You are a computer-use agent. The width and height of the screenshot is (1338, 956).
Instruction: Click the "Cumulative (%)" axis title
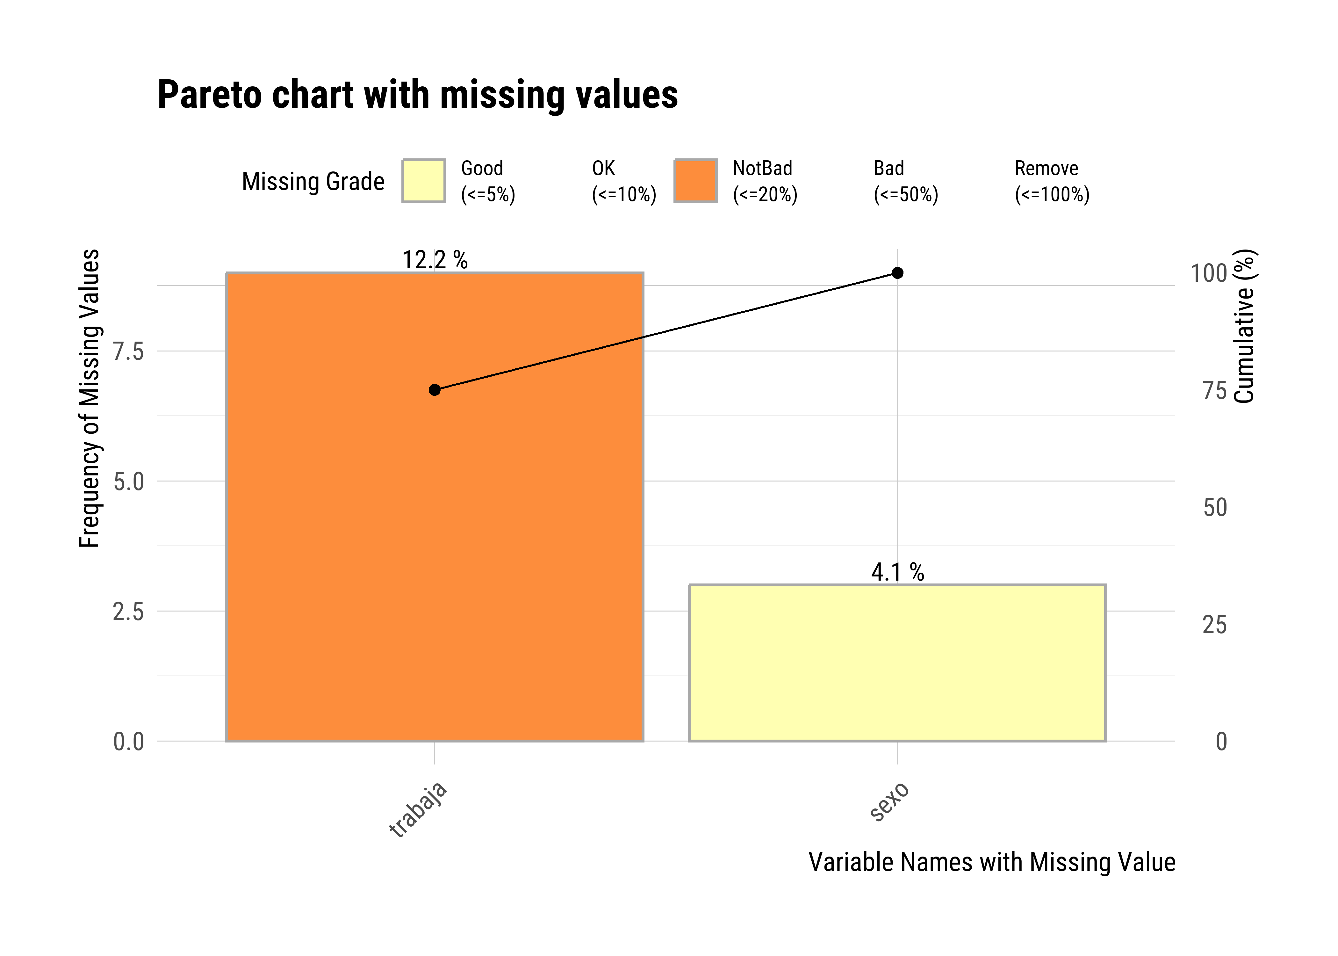[1244, 327]
